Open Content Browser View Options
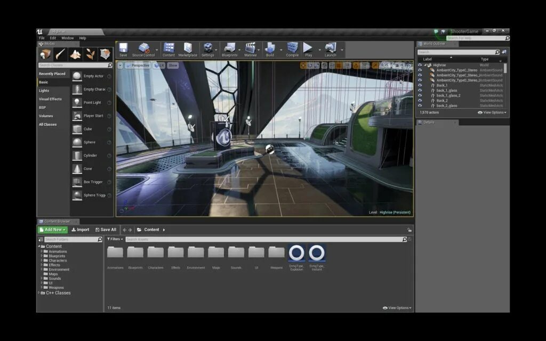Viewport: 546px width, 341px height. [x=397, y=308]
